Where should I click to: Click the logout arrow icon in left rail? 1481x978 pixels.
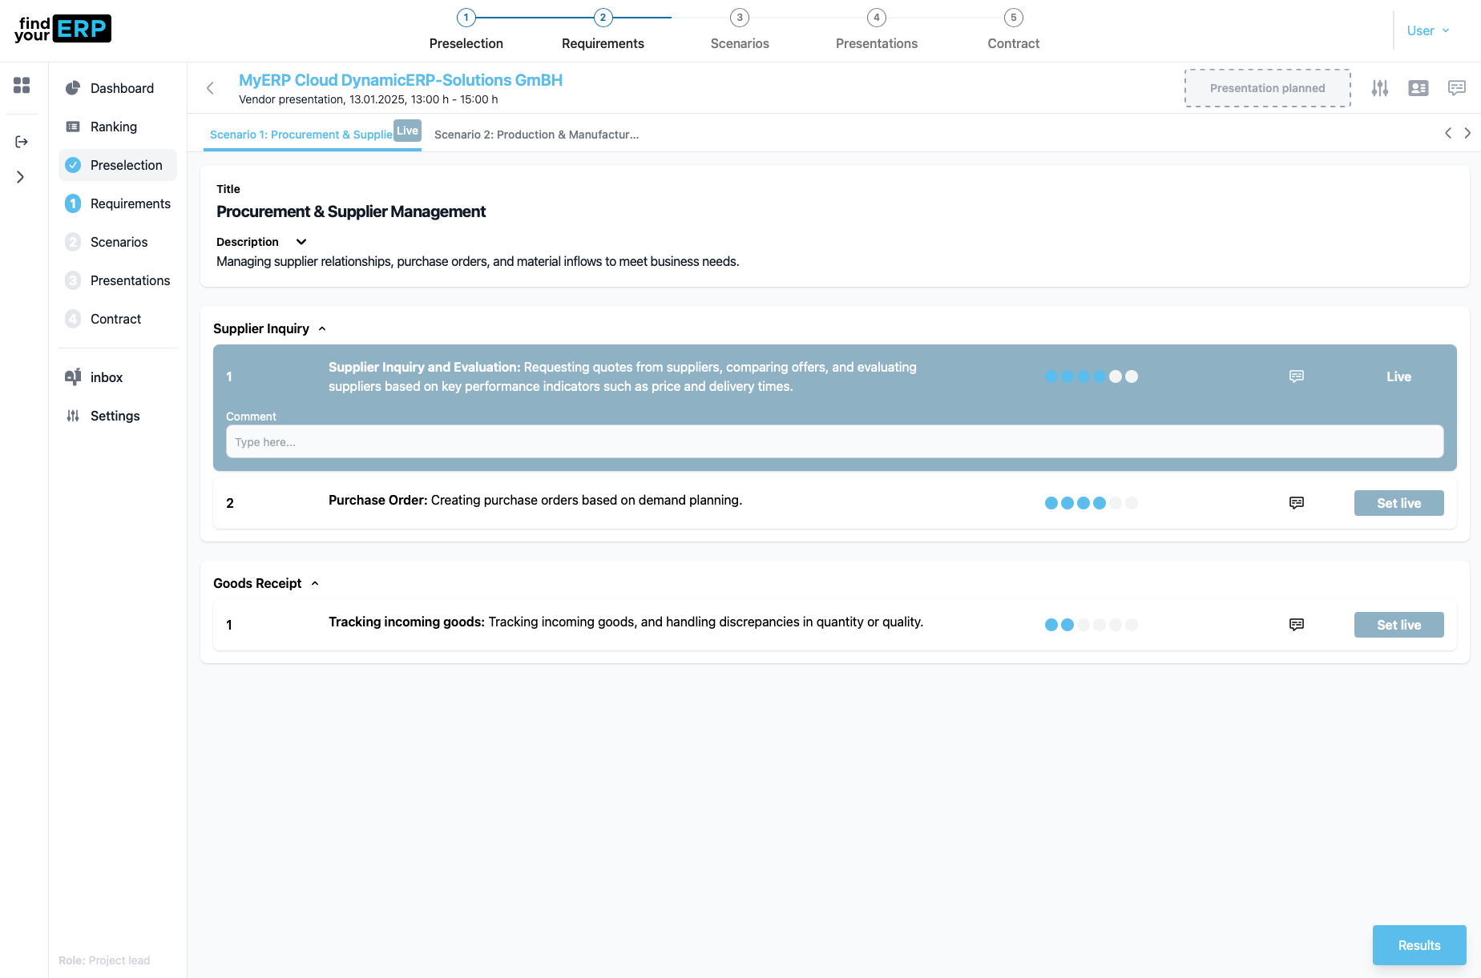[22, 142]
